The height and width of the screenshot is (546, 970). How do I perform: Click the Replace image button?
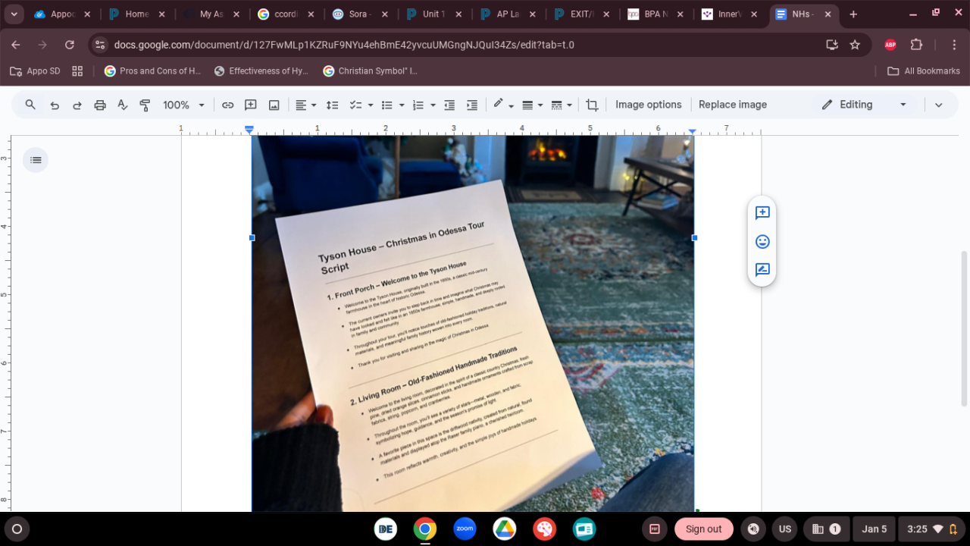pyautogui.click(x=733, y=105)
